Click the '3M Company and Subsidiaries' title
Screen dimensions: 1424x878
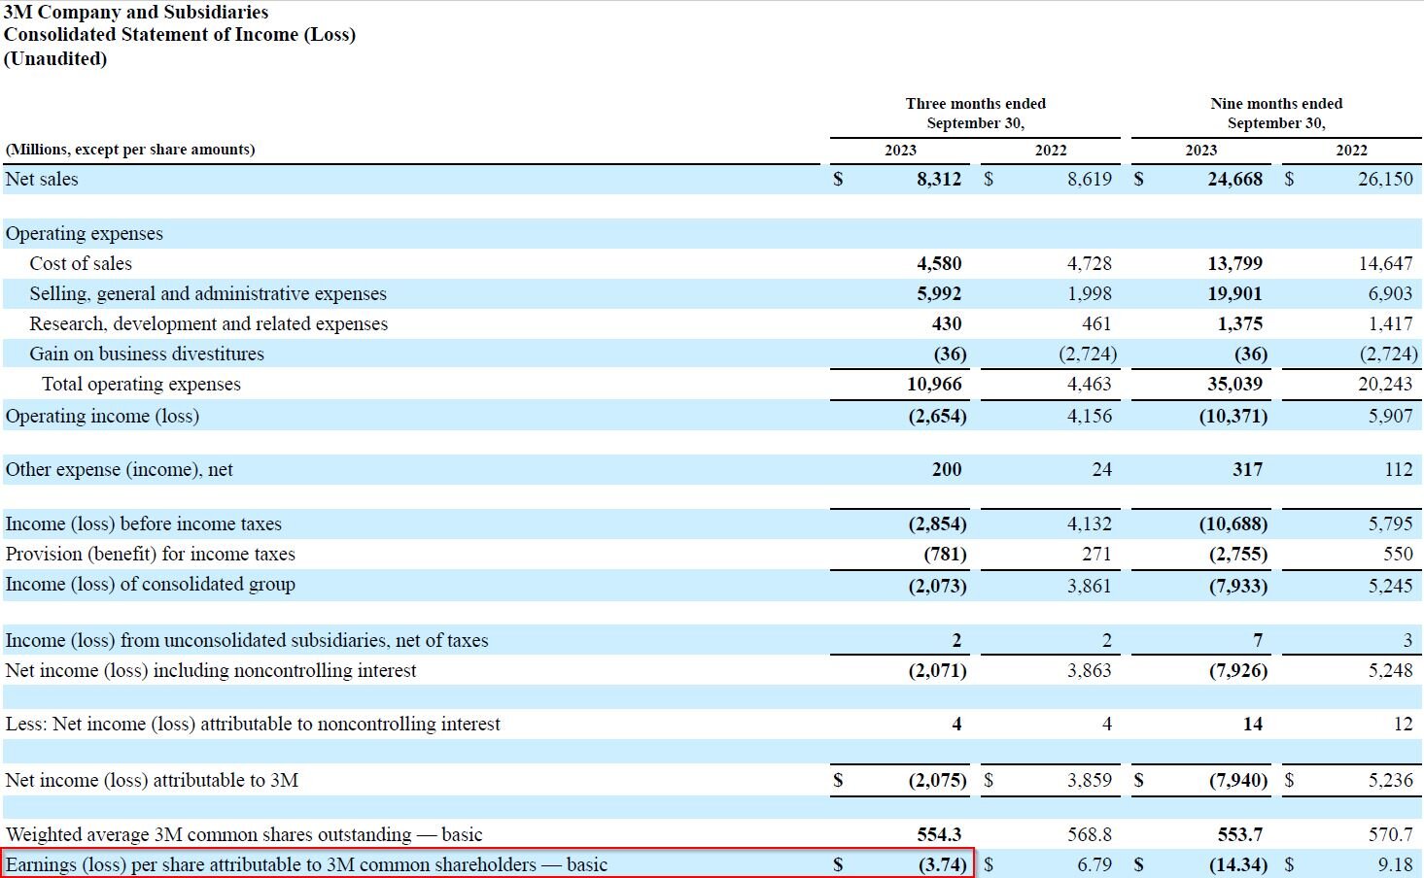(136, 12)
